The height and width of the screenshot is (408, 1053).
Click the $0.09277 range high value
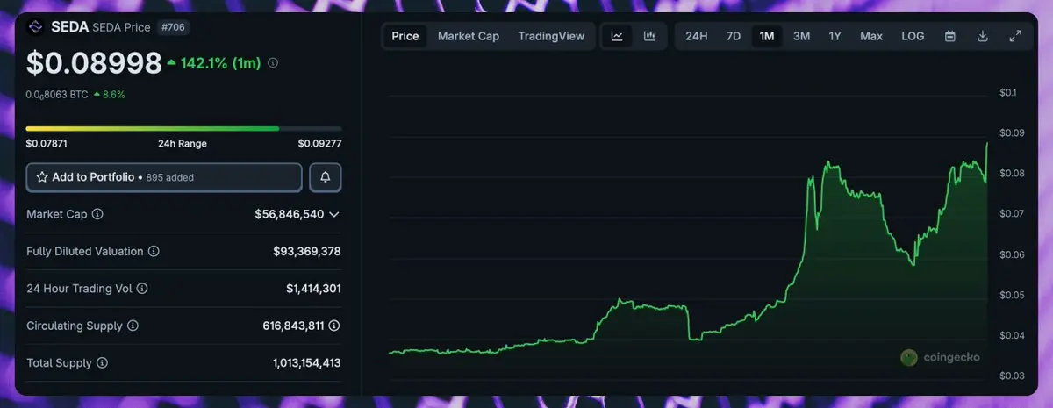(319, 143)
